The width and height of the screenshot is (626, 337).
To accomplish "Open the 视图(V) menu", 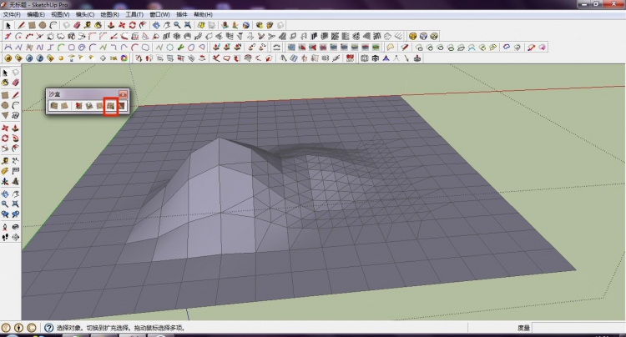I will (60, 15).
